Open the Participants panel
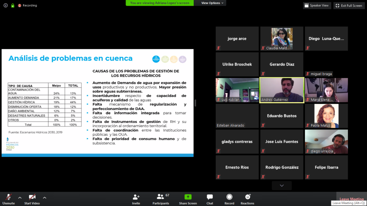This screenshot has height=206, width=367. (161, 198)
